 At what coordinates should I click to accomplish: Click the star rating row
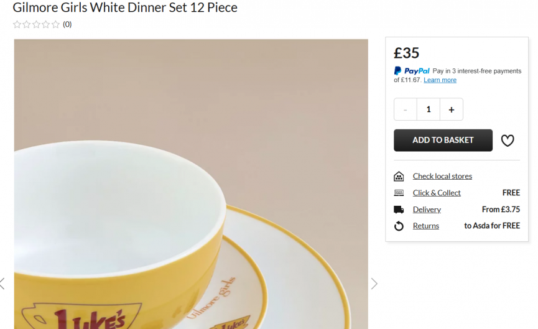[36, 25]
